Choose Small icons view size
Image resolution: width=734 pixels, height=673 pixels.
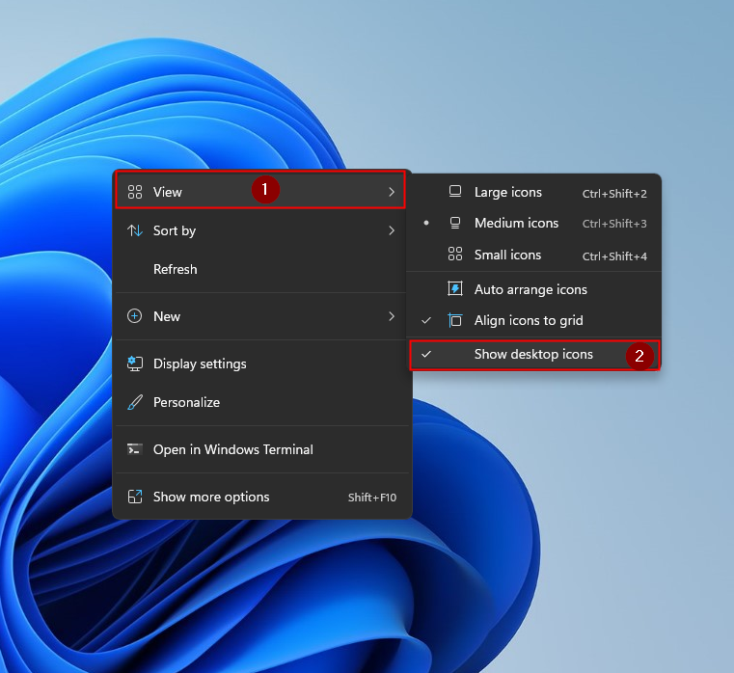click(507, 255)
